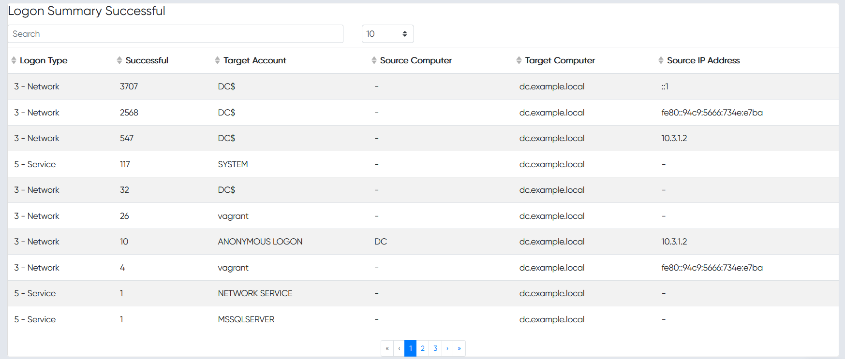The width and height of the screenshot is (845, 359).
Task: Select the successful count 2568 cell
Action: coord(129,113)
